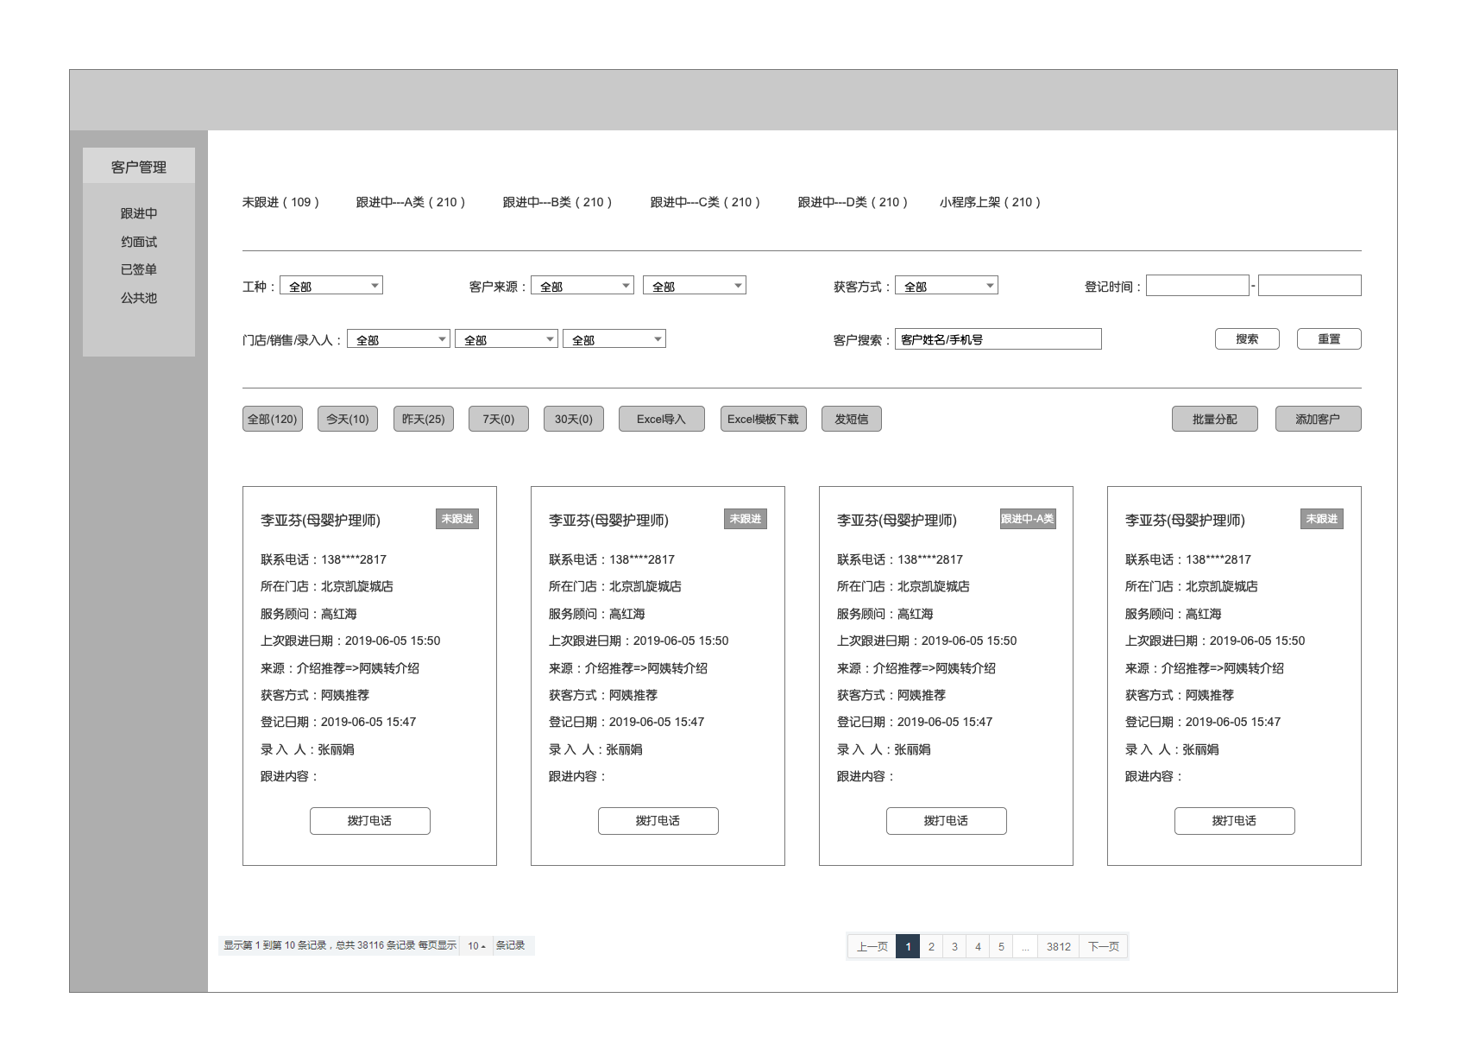Click the 添加客户 button
Image resolution: width=1467 pixels, height=1061 pixels.
[1319, 419]
